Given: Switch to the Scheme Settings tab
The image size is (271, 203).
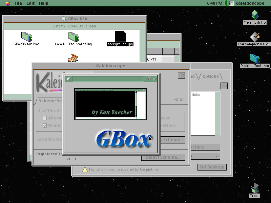Looking at the screenshot, I should click(x=49, y=100).
